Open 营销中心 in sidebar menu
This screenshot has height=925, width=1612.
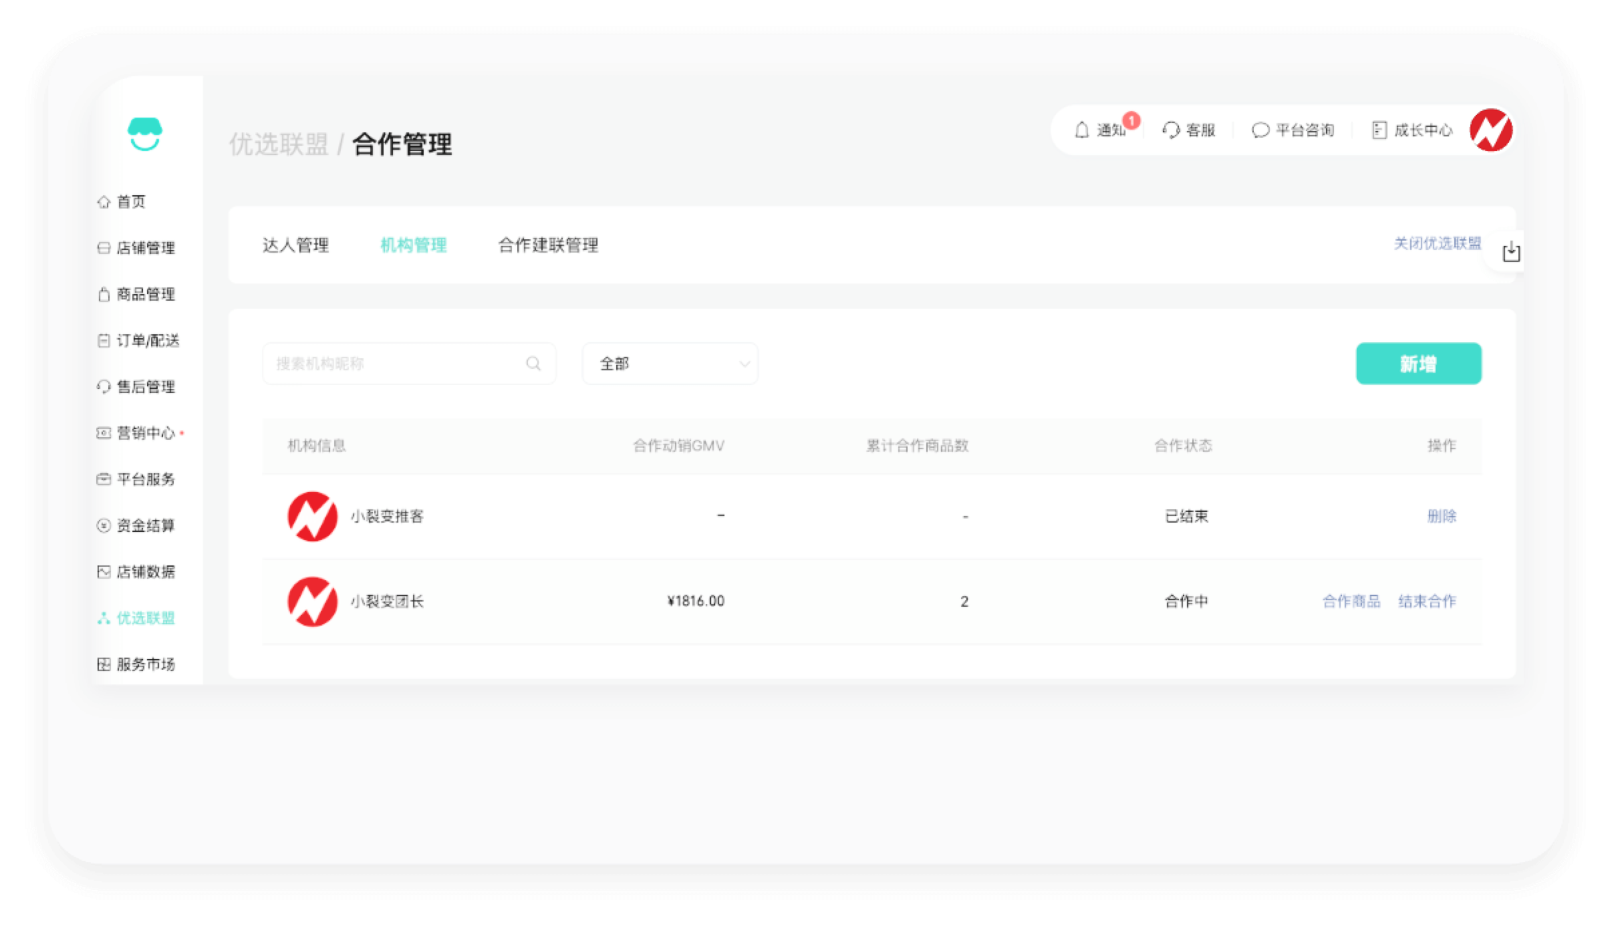(145, 433)
